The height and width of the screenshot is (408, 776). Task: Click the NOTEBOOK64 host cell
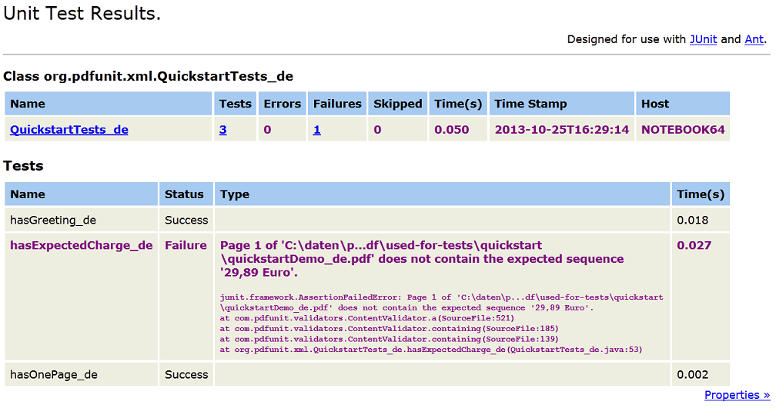pyautogui.click(x=683, y=130)
